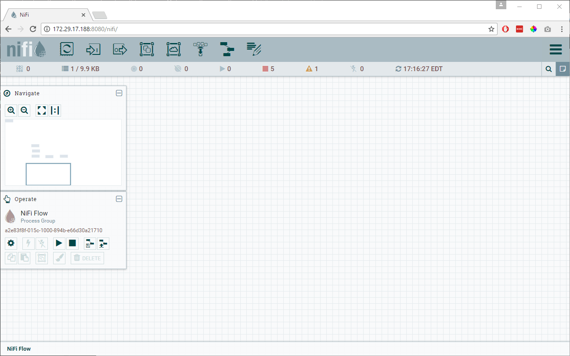Click the Paste button in Operate
The height and width of the screenshot is (356, 570).
point(24,258)
